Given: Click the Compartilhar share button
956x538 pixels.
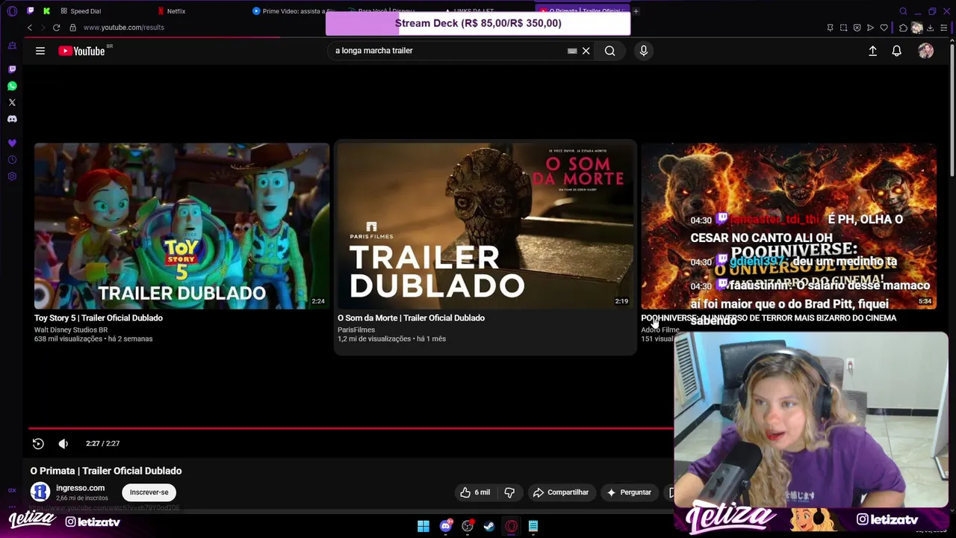Looking at the screenshot, I should (x=561, y=492).
